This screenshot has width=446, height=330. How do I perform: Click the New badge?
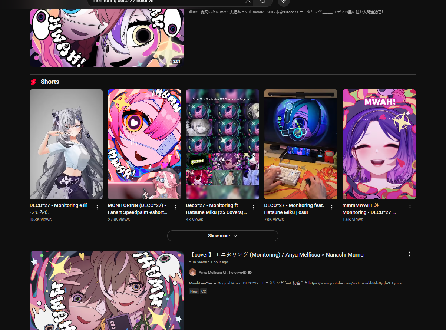pyautogui.click(x=194, y=291)
